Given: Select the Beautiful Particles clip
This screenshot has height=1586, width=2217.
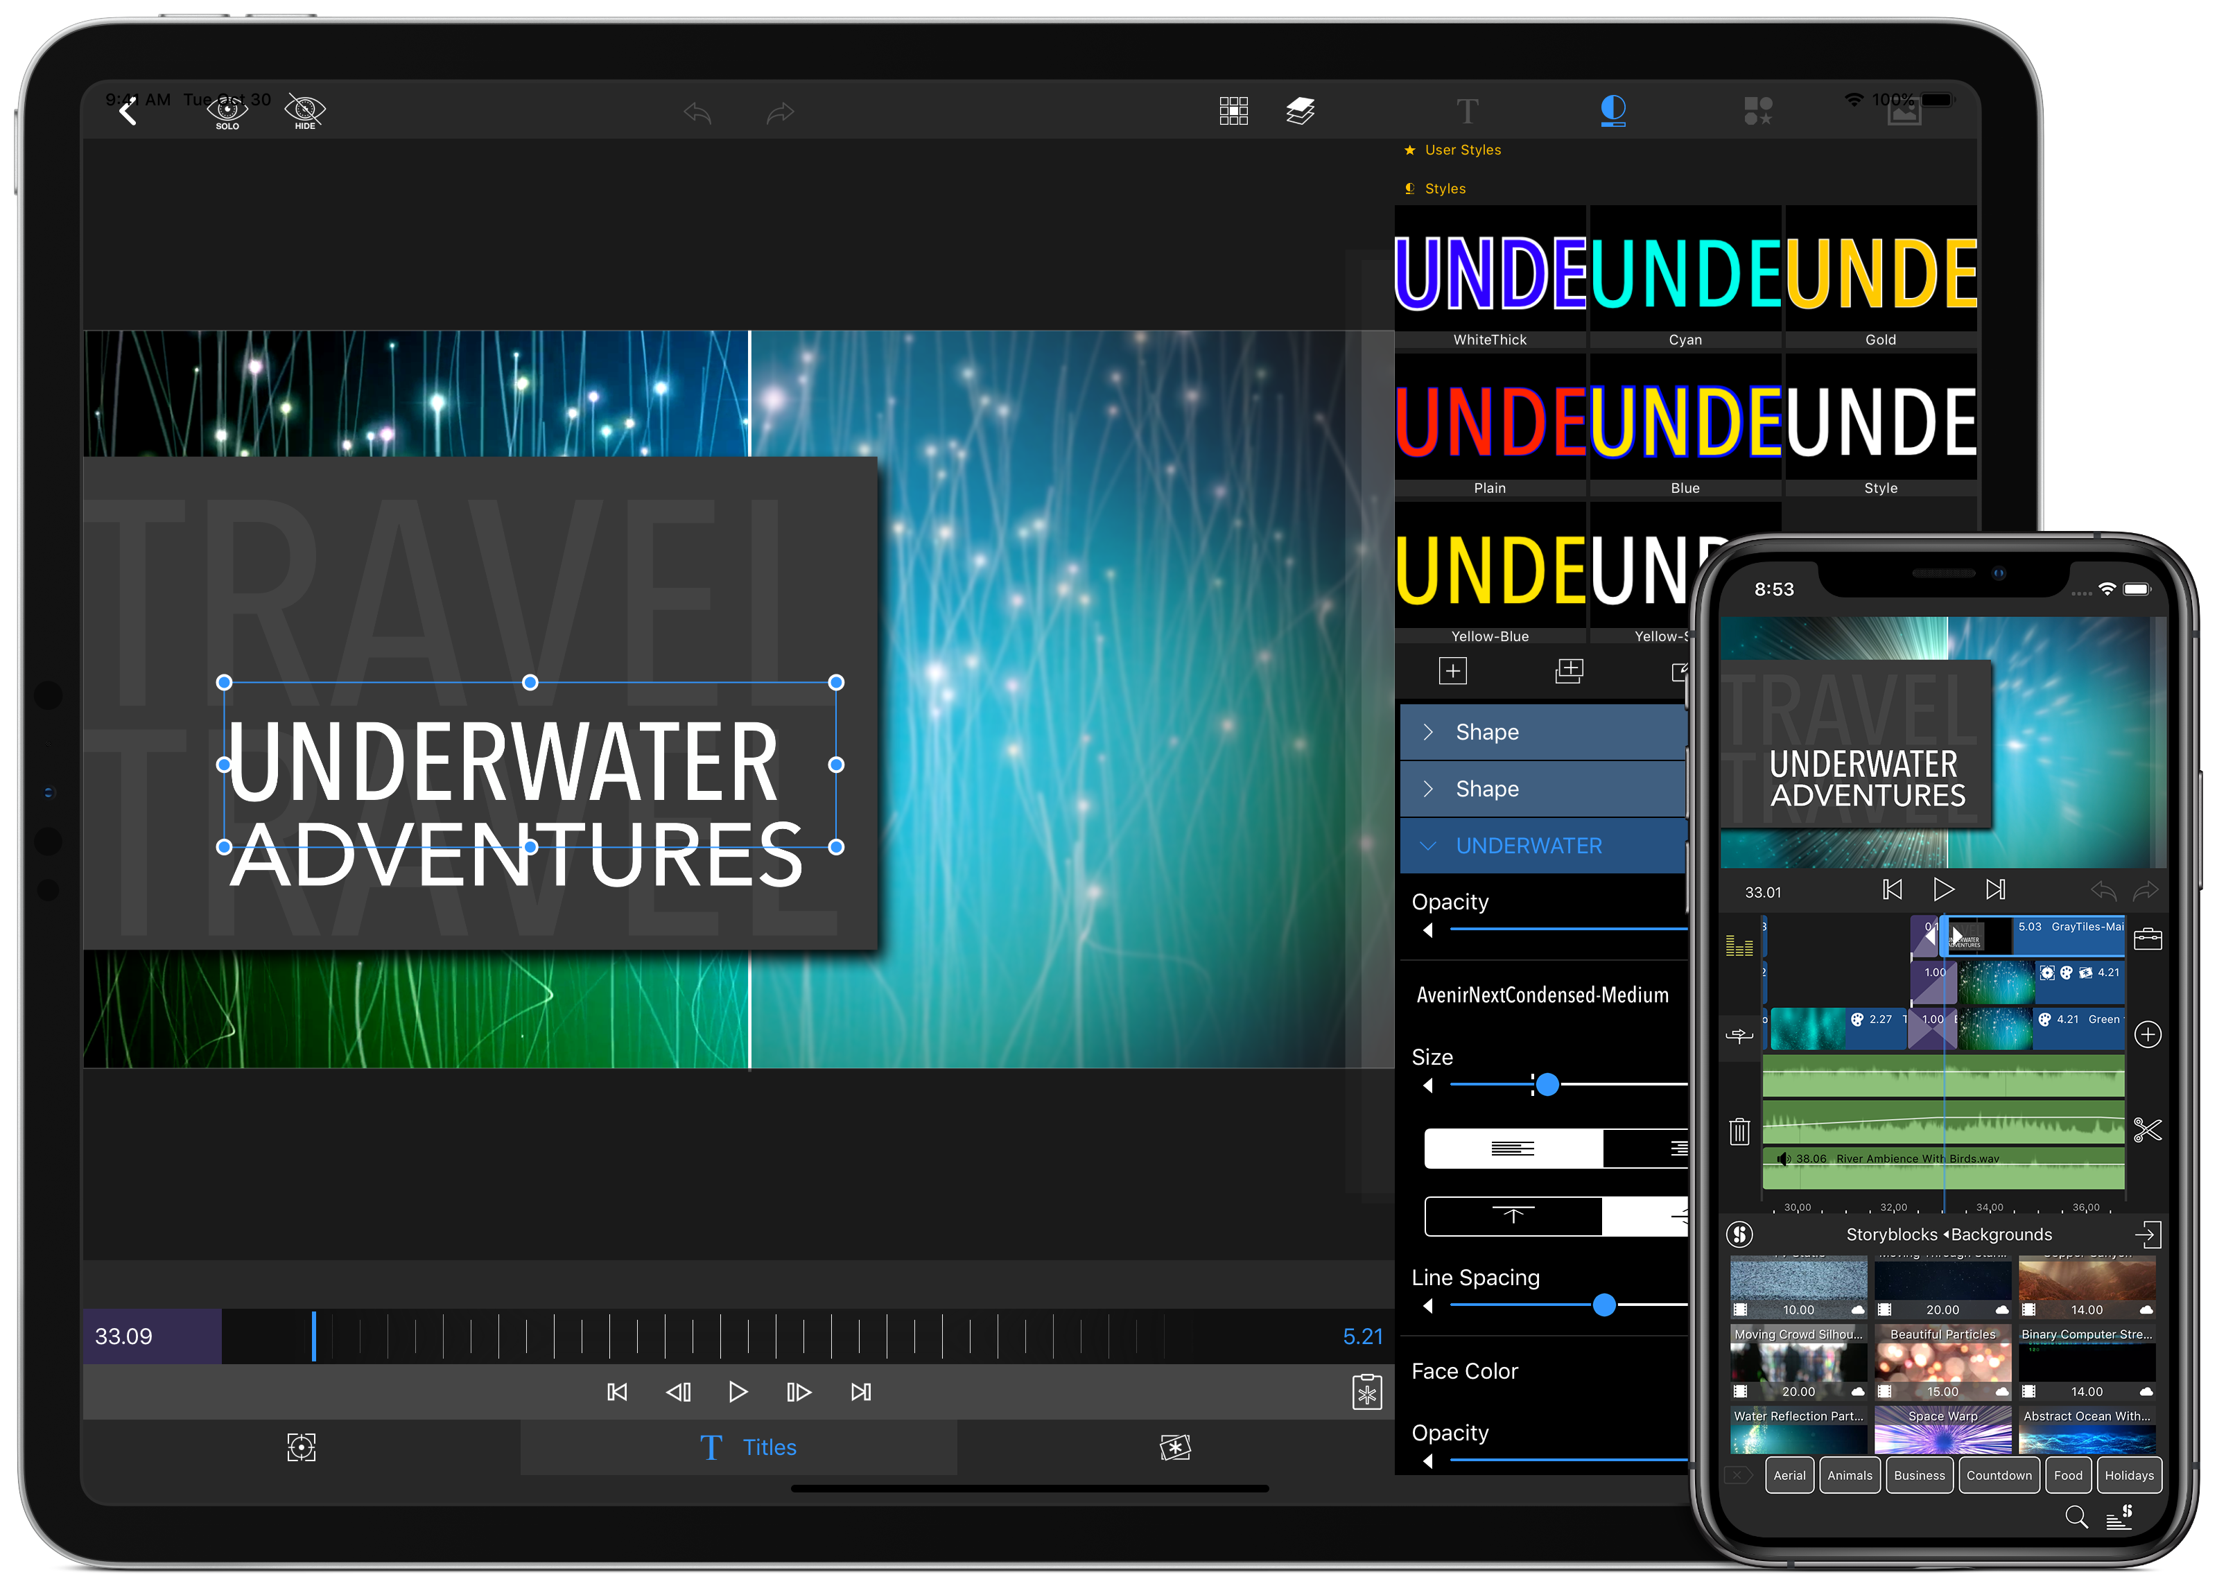Looking at the screenshot, I should point(1942,1363).
